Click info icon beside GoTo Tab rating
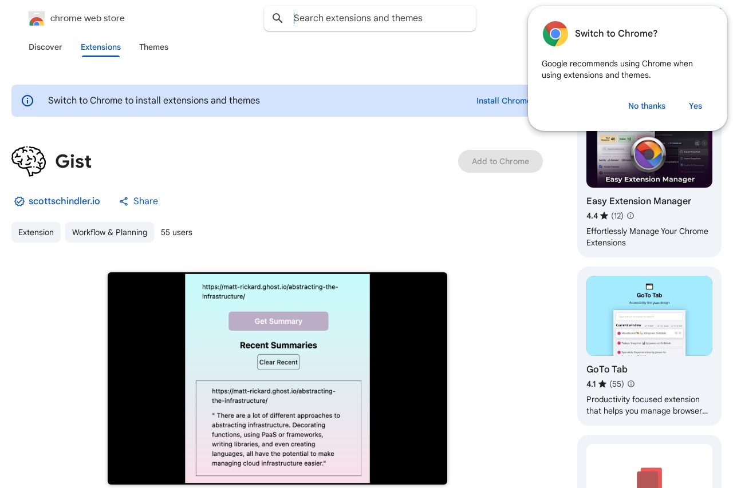 click(x=631, y=384)
